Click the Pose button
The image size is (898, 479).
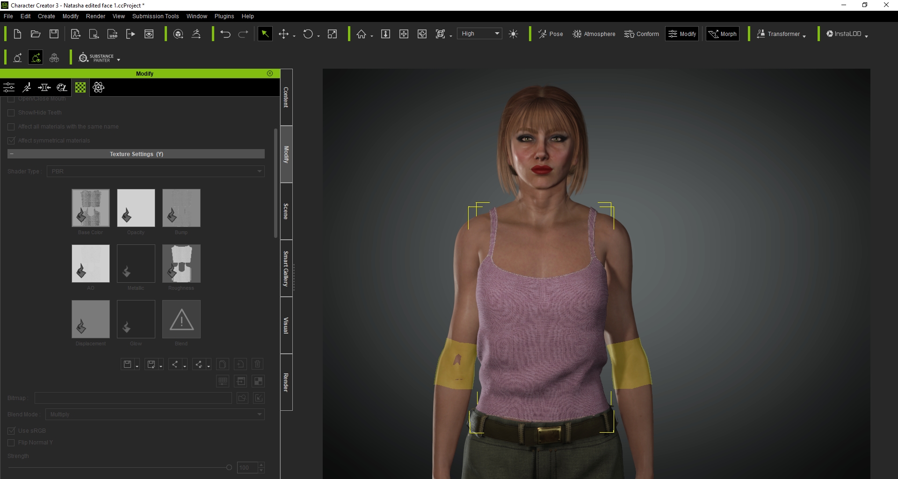point(550,34)
